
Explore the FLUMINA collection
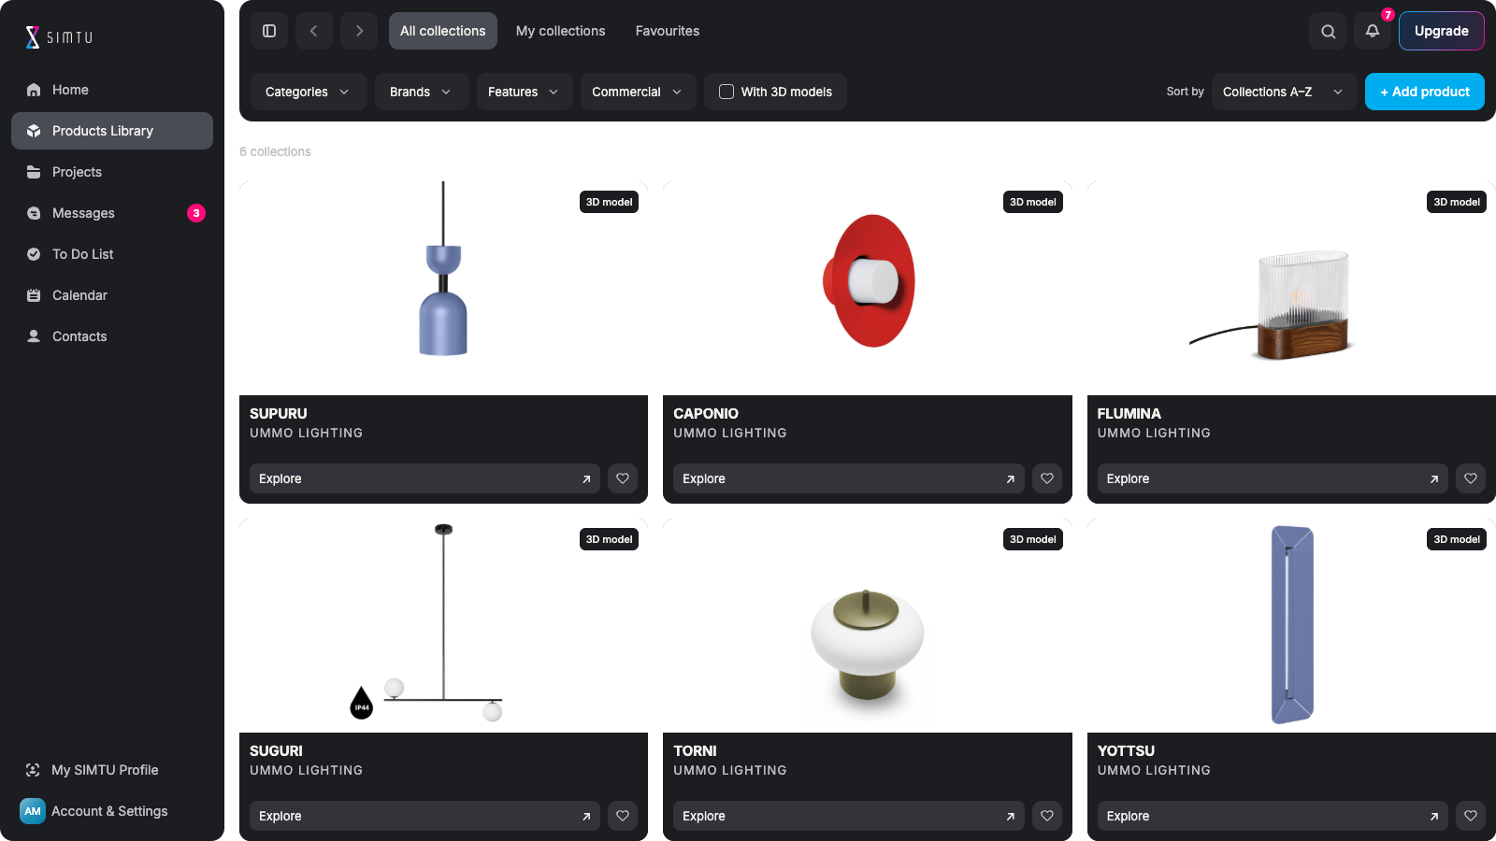tap(1273, 478)
